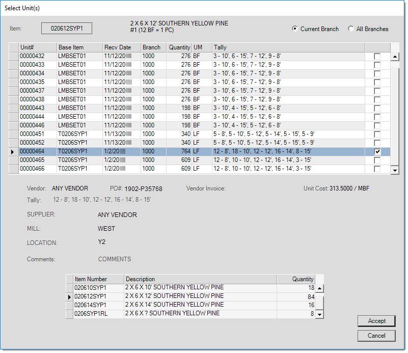Click the Tally column header
The height and width of the screenshot is (353, 408).
[x=289, y=47]
